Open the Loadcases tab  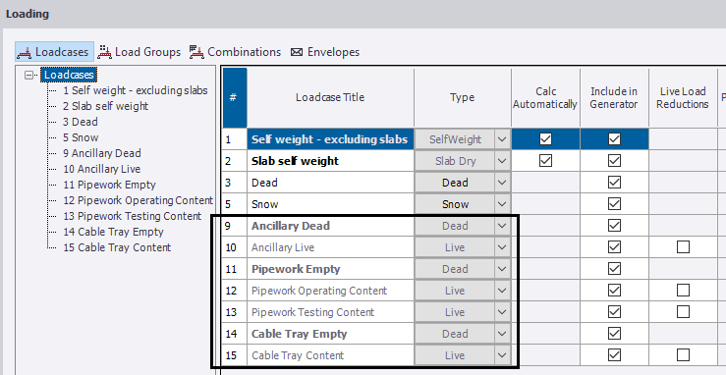tap(55, 52)
